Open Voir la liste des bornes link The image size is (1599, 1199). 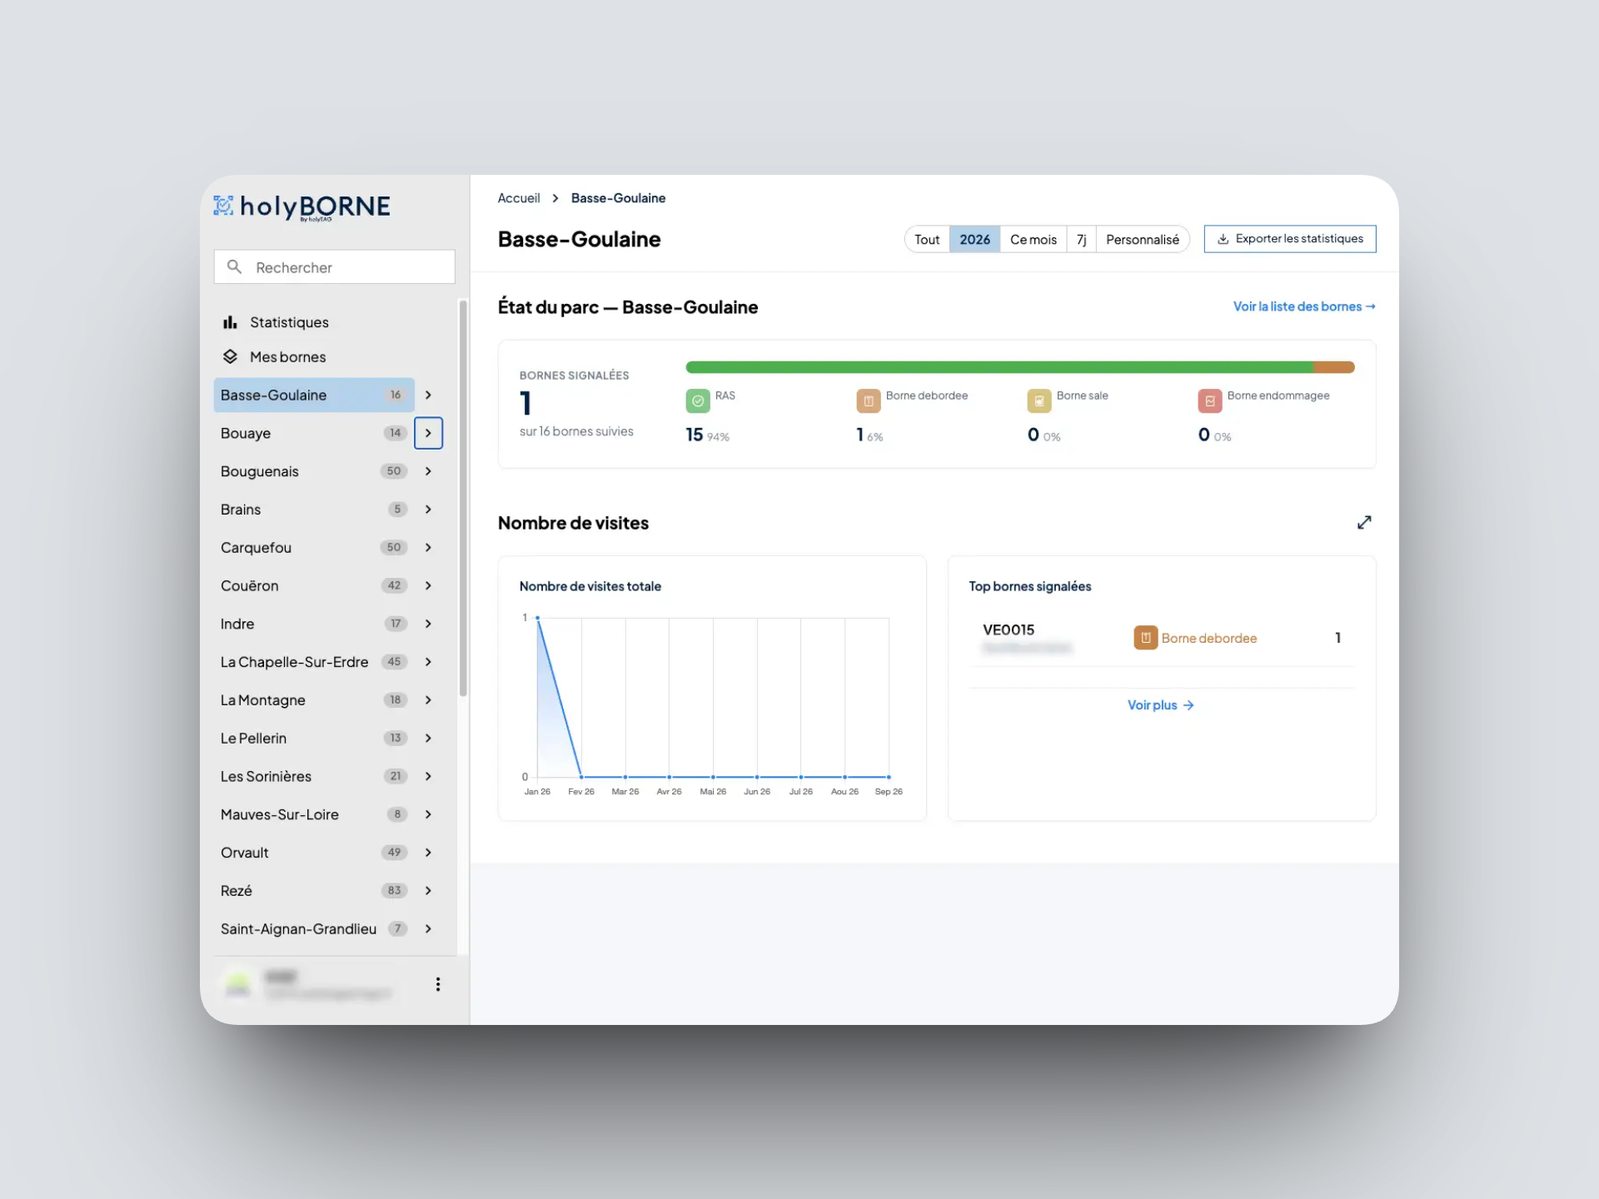click(x=1304, y=306)
